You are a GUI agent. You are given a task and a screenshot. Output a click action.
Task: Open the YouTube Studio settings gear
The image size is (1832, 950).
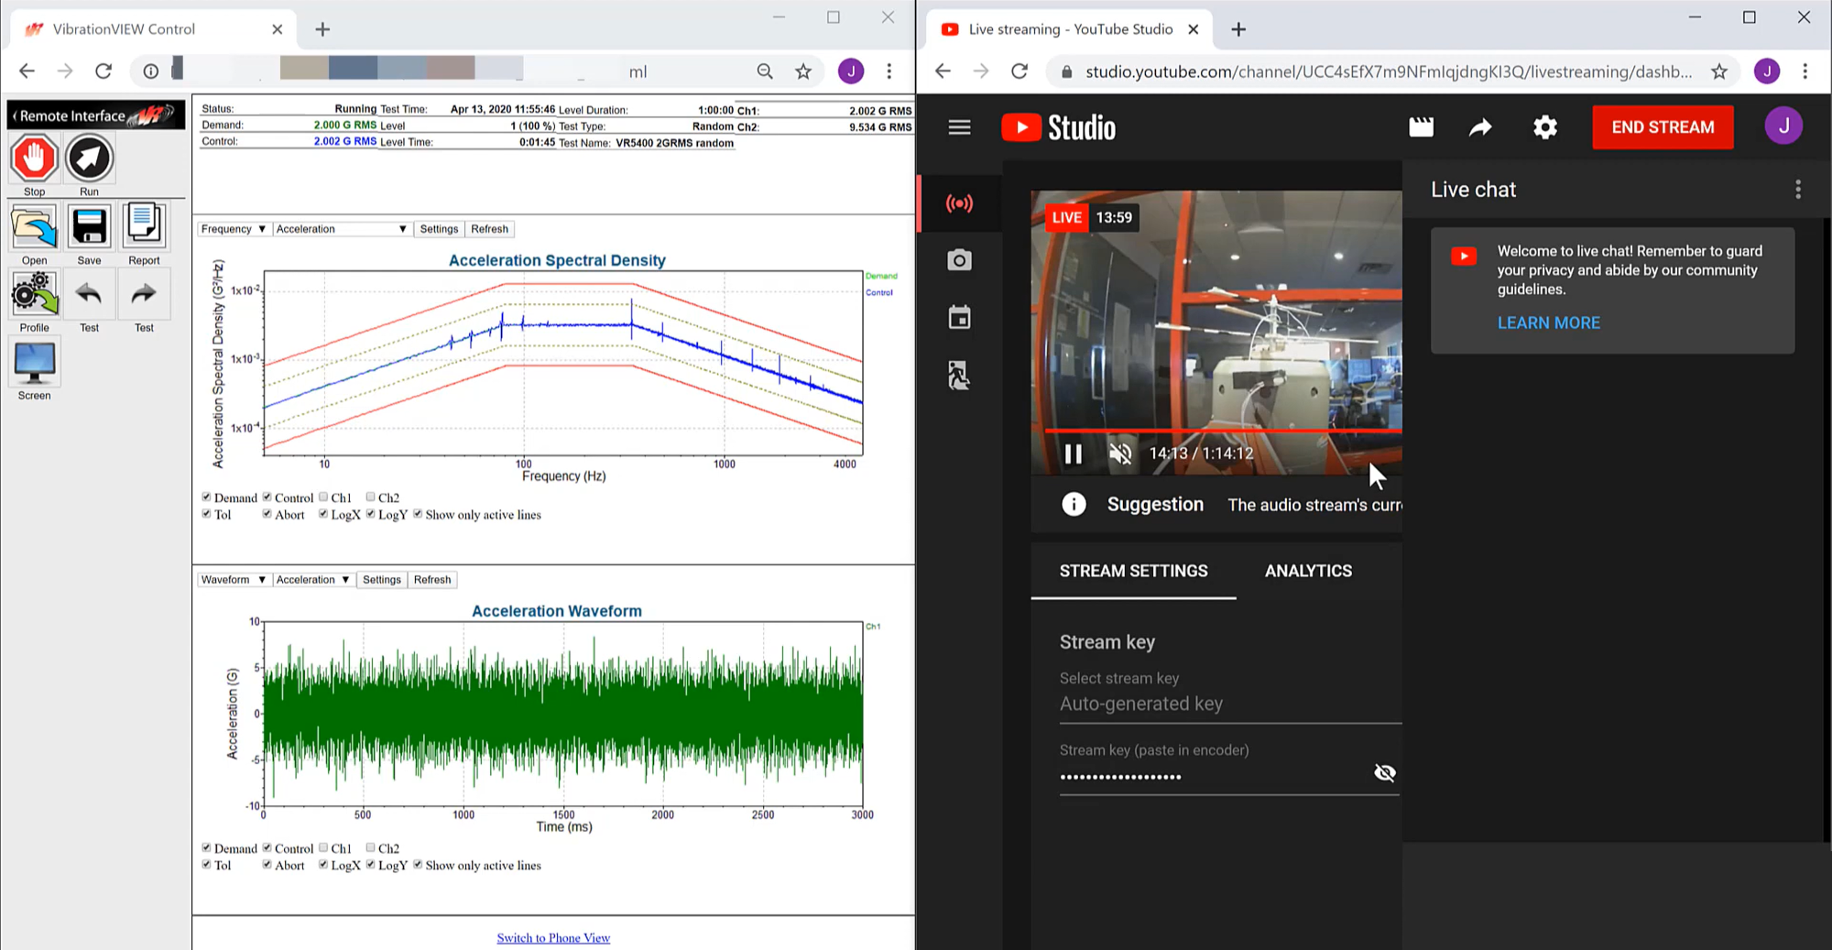pos(1544,127)
